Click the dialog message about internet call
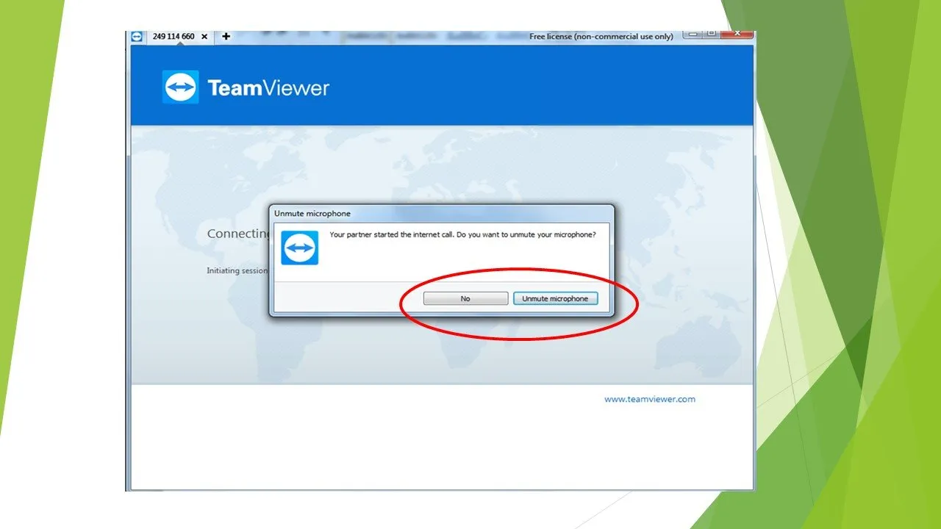This screenshot has width=941, height=529. click(462, 234)
